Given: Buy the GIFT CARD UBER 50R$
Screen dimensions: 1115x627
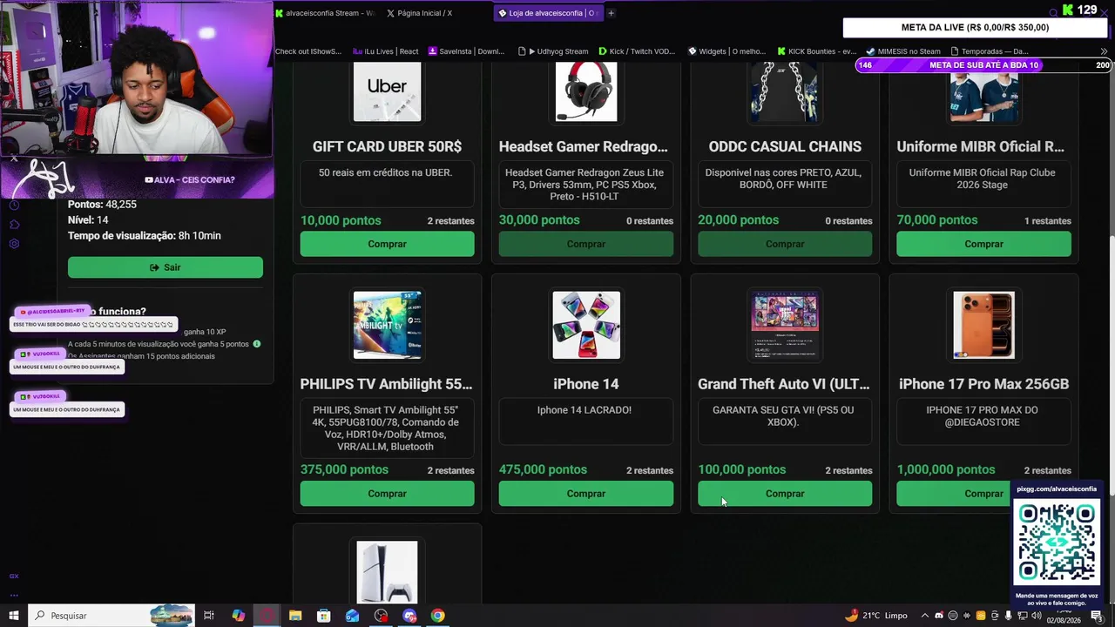Looking at the screenshot, I should coord(387,244).
